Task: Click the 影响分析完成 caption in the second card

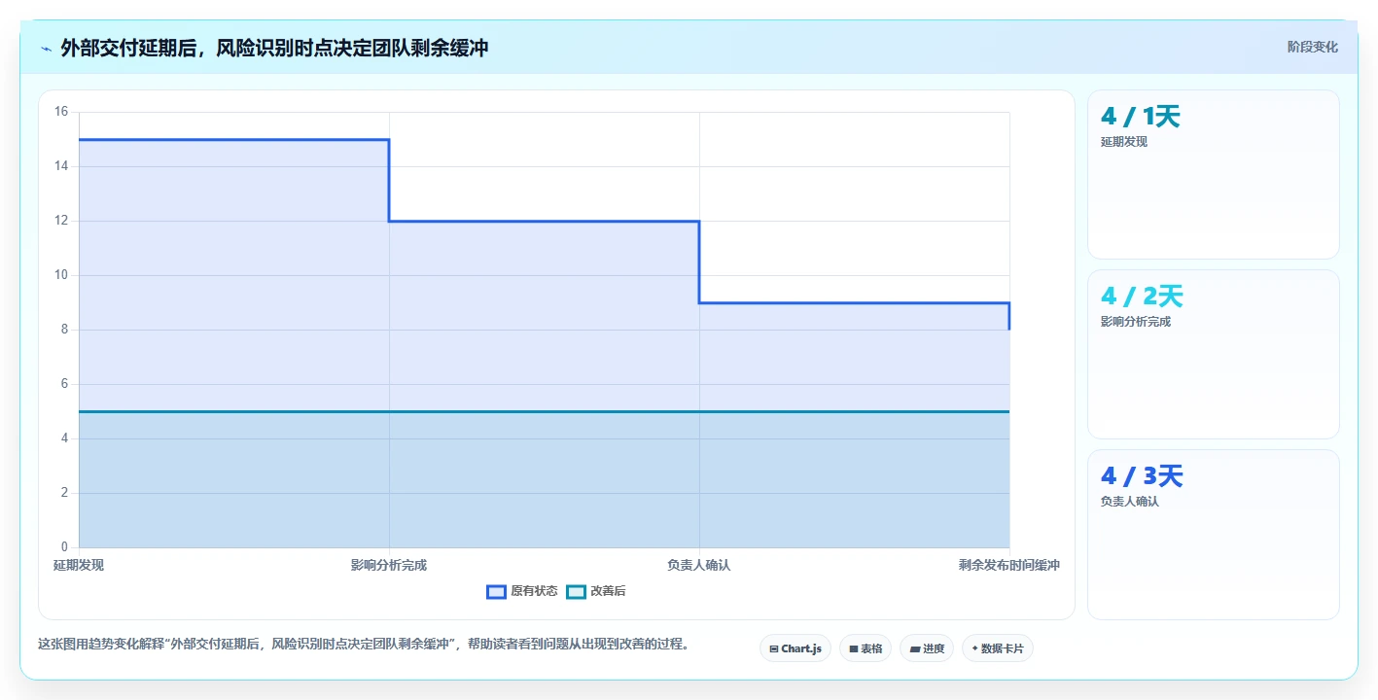Action: click(x=1136, y=322)
